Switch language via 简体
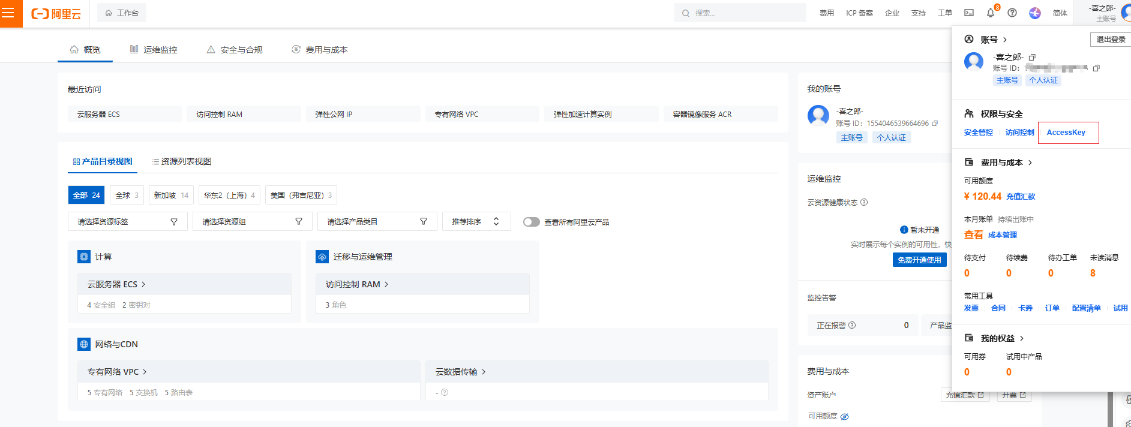This screenshot has height=427, width=1131. [1060, 13]
